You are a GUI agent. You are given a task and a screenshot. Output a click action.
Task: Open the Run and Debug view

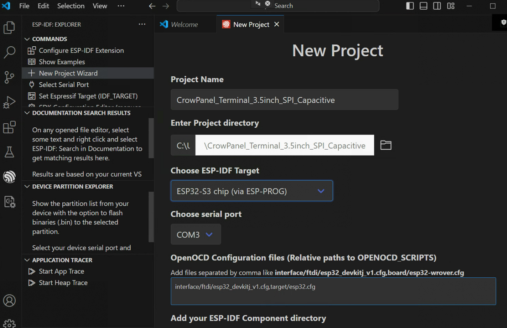(9, 103)
